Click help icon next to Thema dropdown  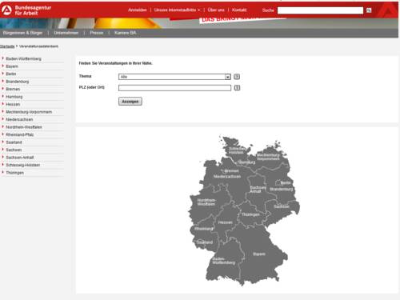tap(237, 77)
